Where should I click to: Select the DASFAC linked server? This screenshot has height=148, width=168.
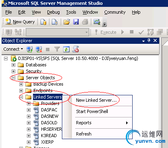(x=49, y=110)
